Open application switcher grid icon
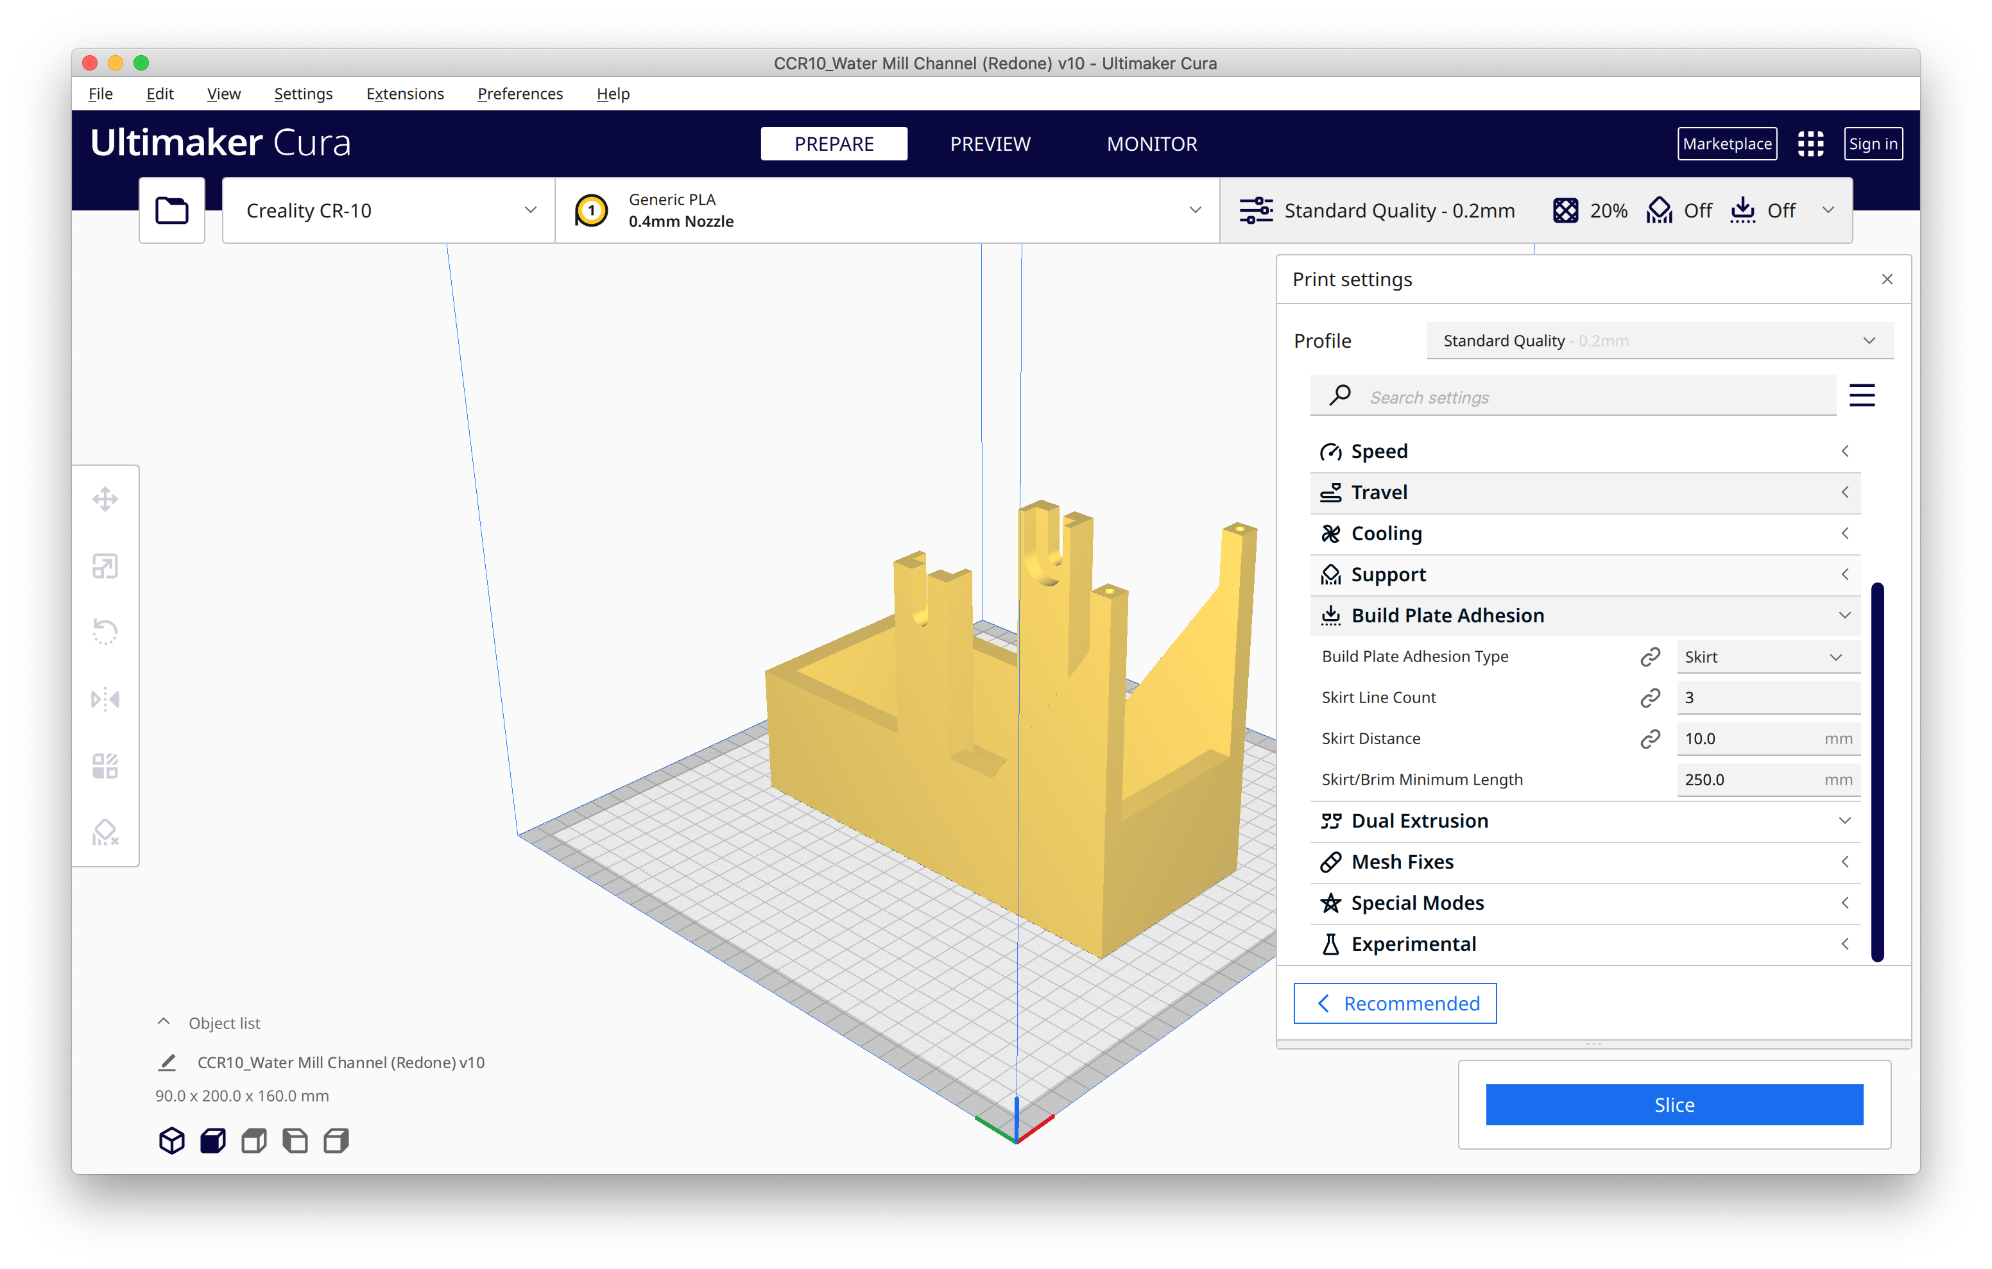 pyautogui.click(x=1810, y=144)
